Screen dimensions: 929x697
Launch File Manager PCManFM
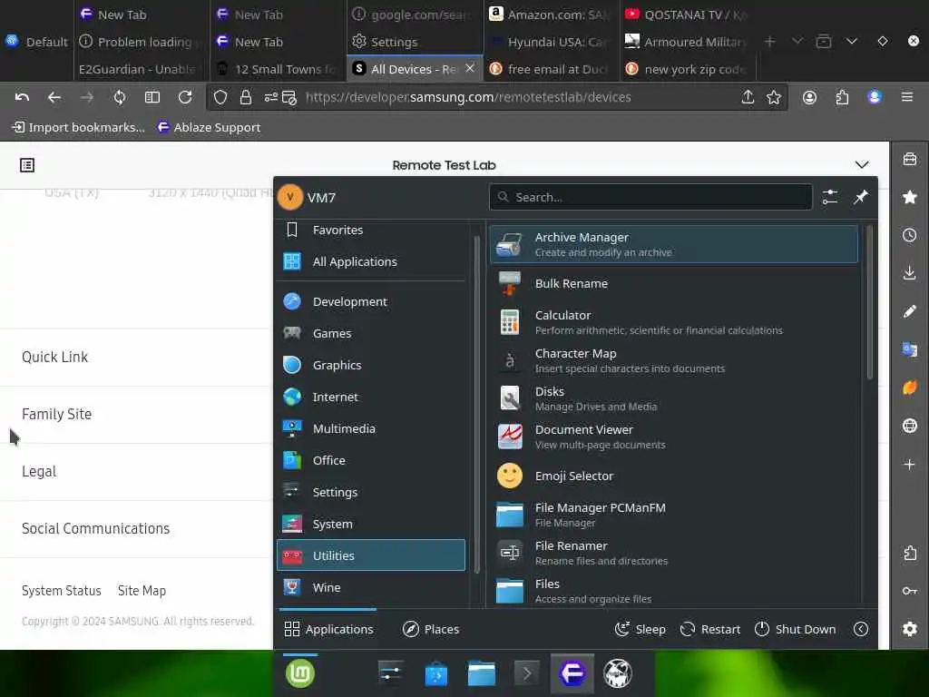[x=674, y=515]
